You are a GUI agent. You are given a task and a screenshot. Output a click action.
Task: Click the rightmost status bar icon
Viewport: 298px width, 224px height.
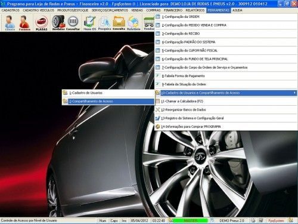pos(291,220)
